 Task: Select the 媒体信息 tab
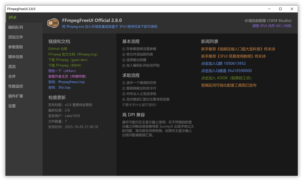coord(16,57)
